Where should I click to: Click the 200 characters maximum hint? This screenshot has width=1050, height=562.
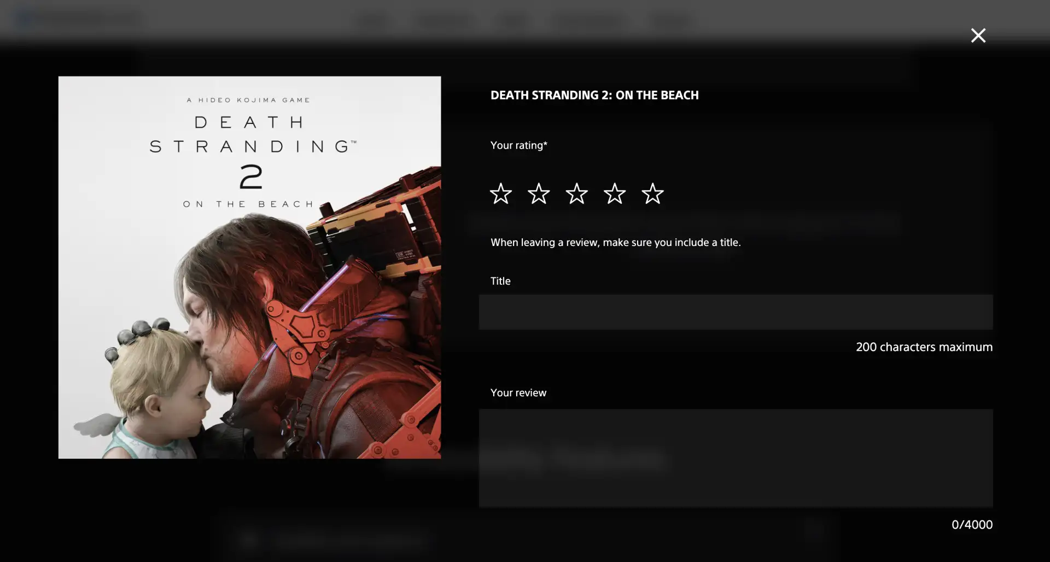click(924, 347)
